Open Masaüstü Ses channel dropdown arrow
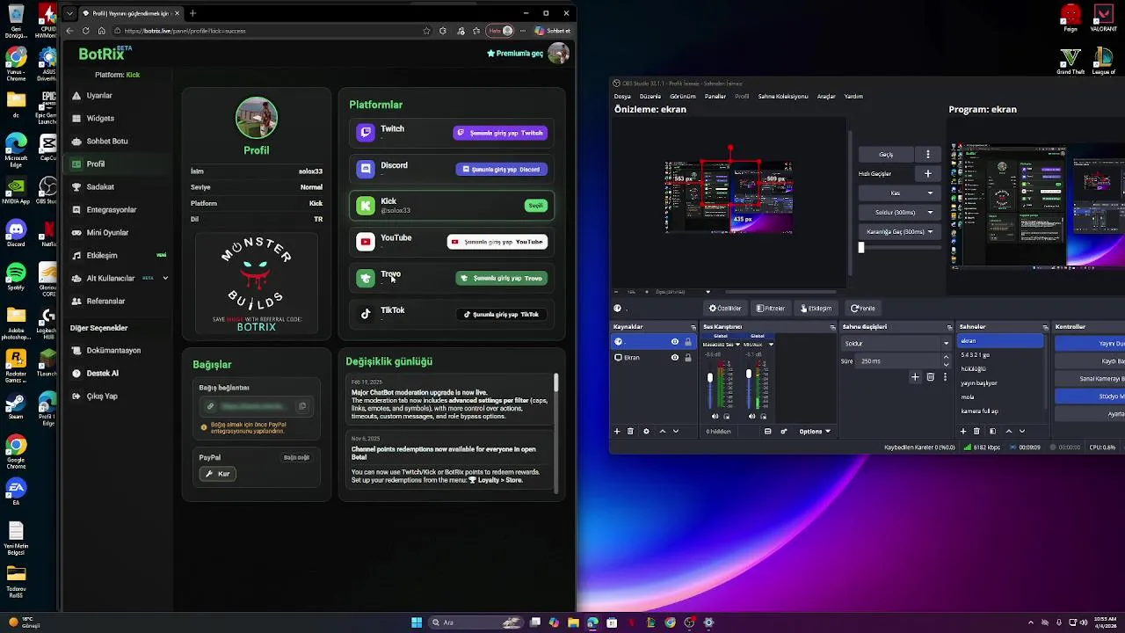Screen dimensions: 1125x633 [737, 345]
